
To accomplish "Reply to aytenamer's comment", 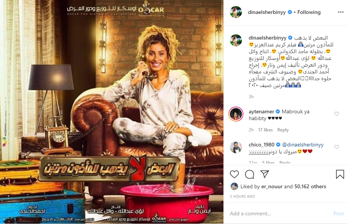I will coord(283,130).
